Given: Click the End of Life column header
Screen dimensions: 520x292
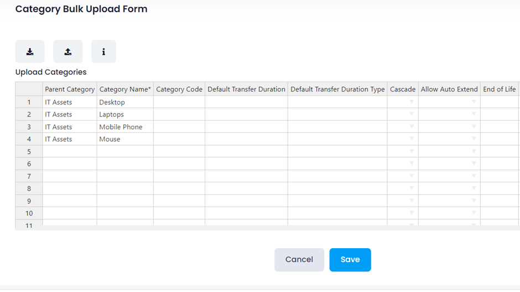Looking at the screenshot, I should [500, 89].
